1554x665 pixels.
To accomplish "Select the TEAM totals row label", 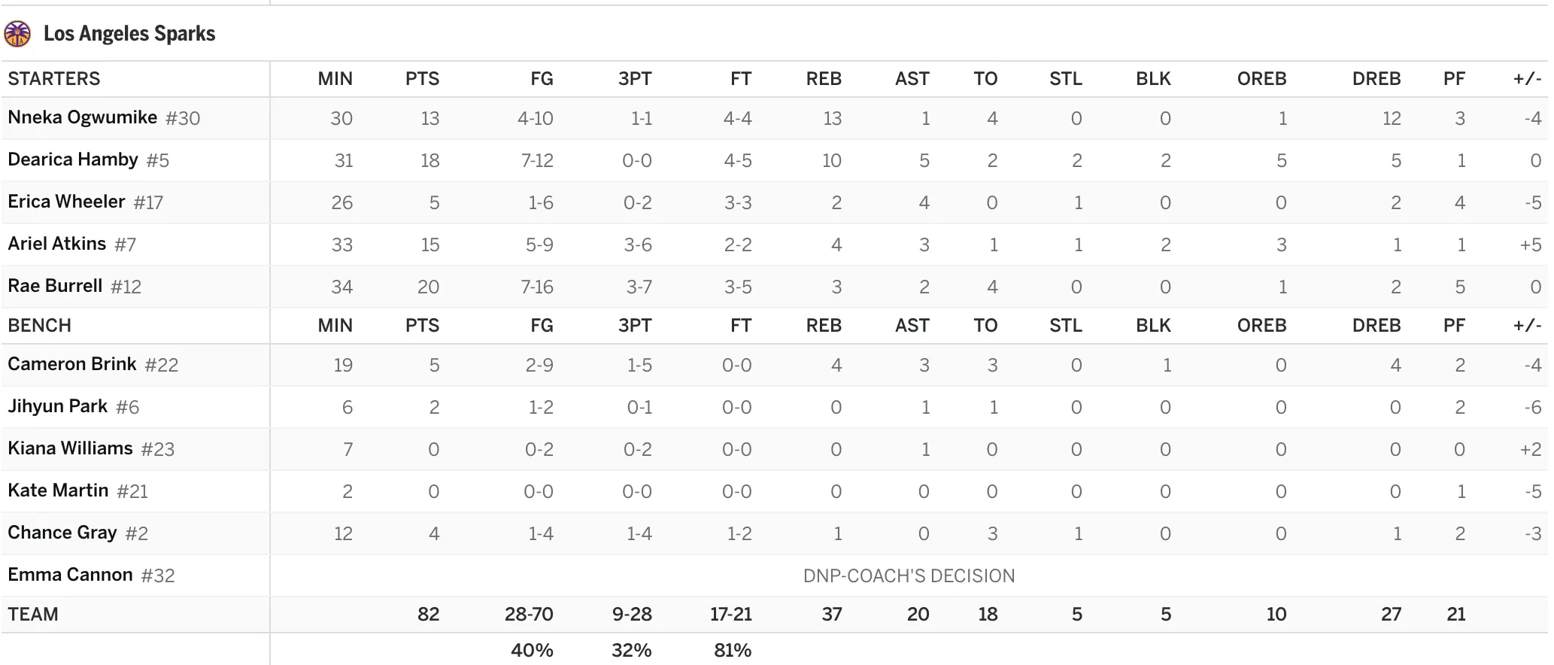I will tap(33, 615).
